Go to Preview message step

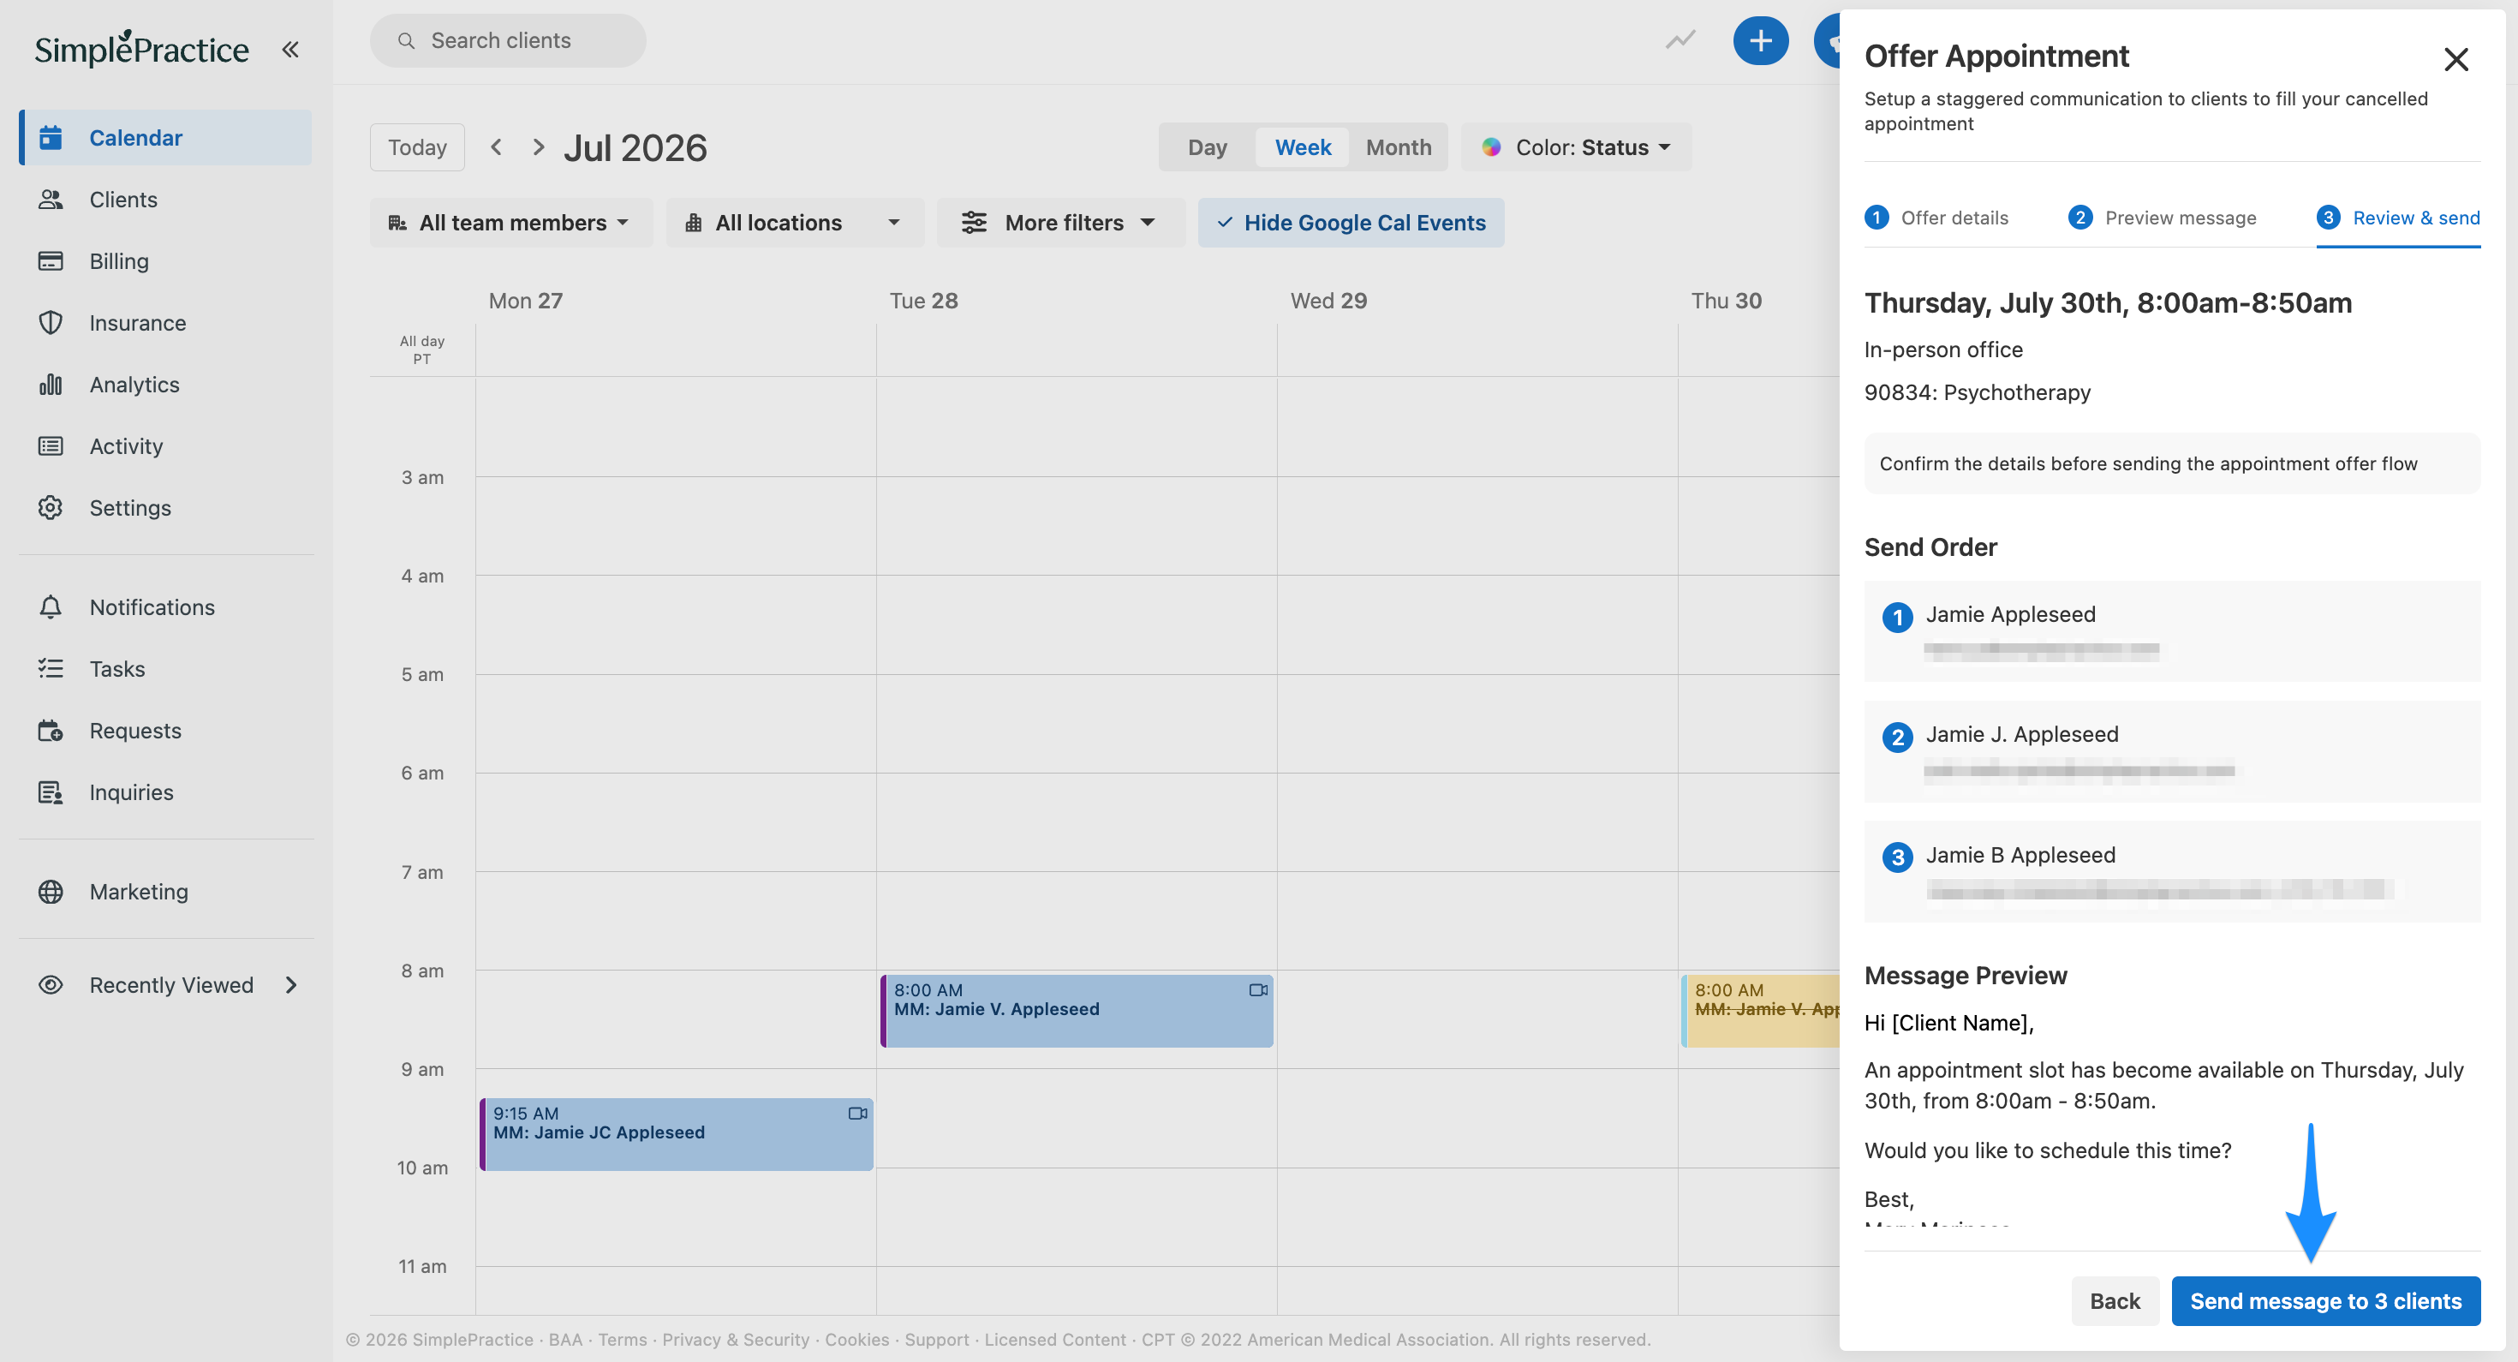tap(2163, 217)
